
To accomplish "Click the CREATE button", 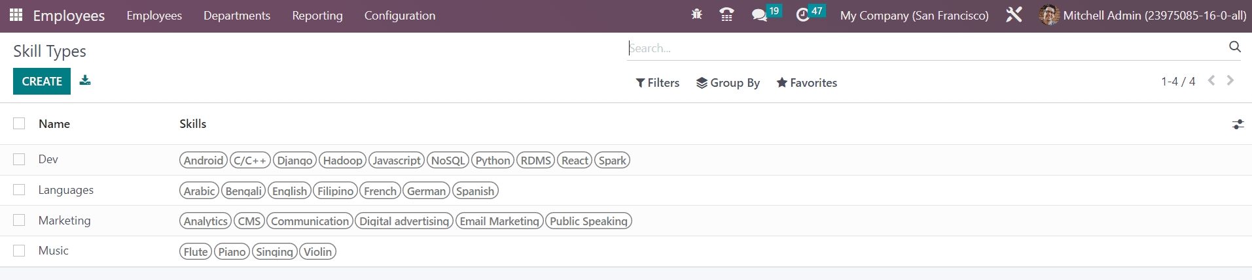I will tap(42, 82).
